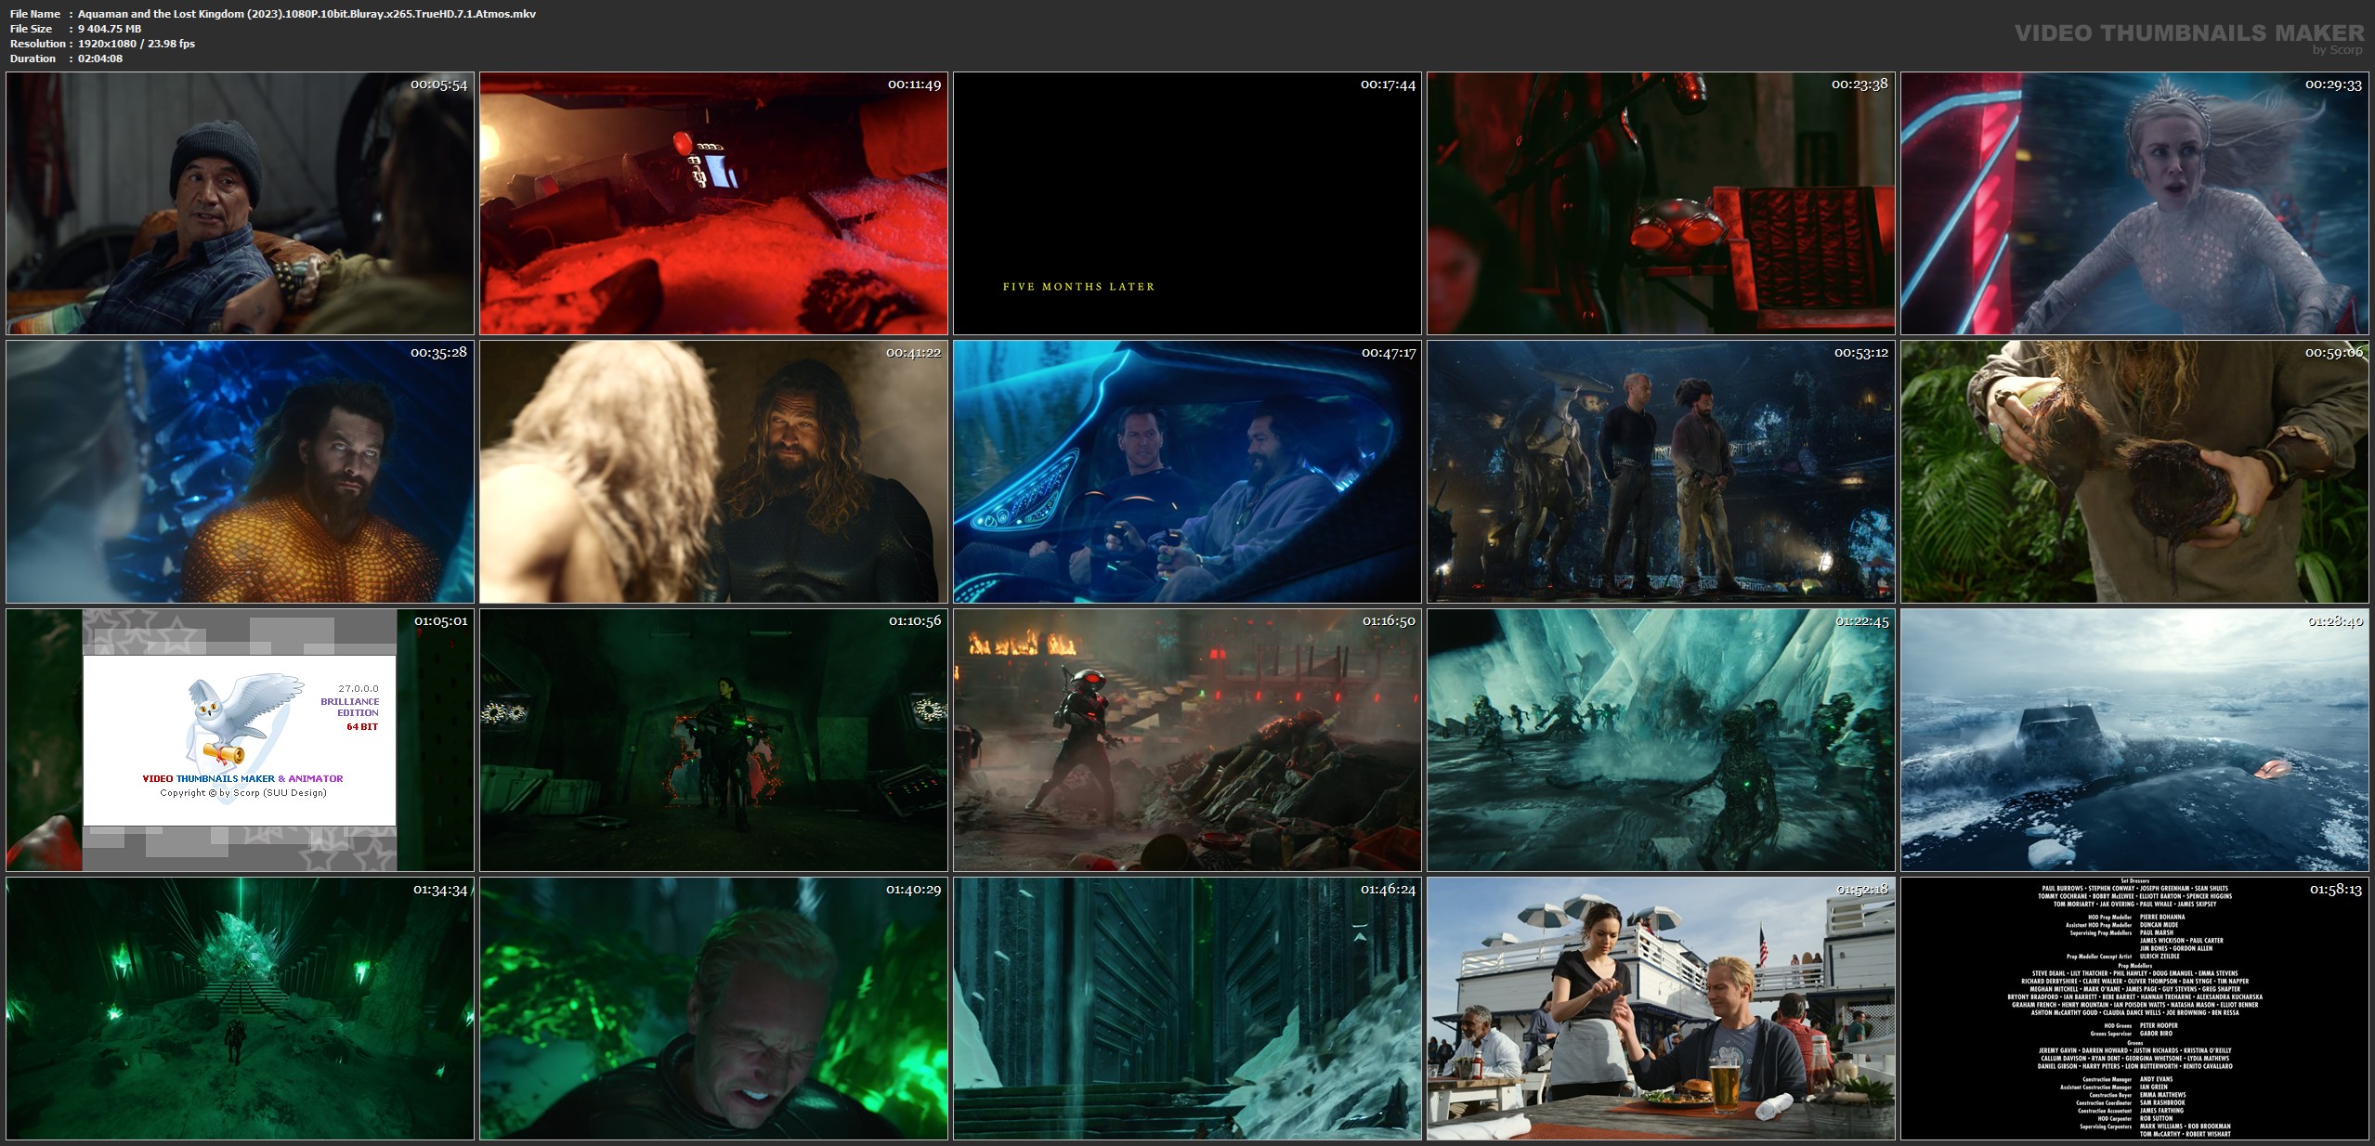Select the blue vehicle cockpit thumbnail at 00:47:17
The height and width of the screenshot is (1146, 2375).
pos(1186,472)
